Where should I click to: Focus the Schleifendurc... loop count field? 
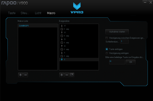coord(124,42)
